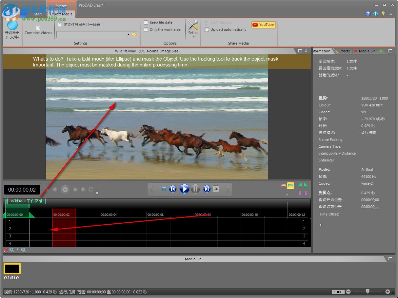The height and width of the screenshot is (298, 398).
Task: Click the Setup wrench and screwdriver icon
Action: pos(193,26)
